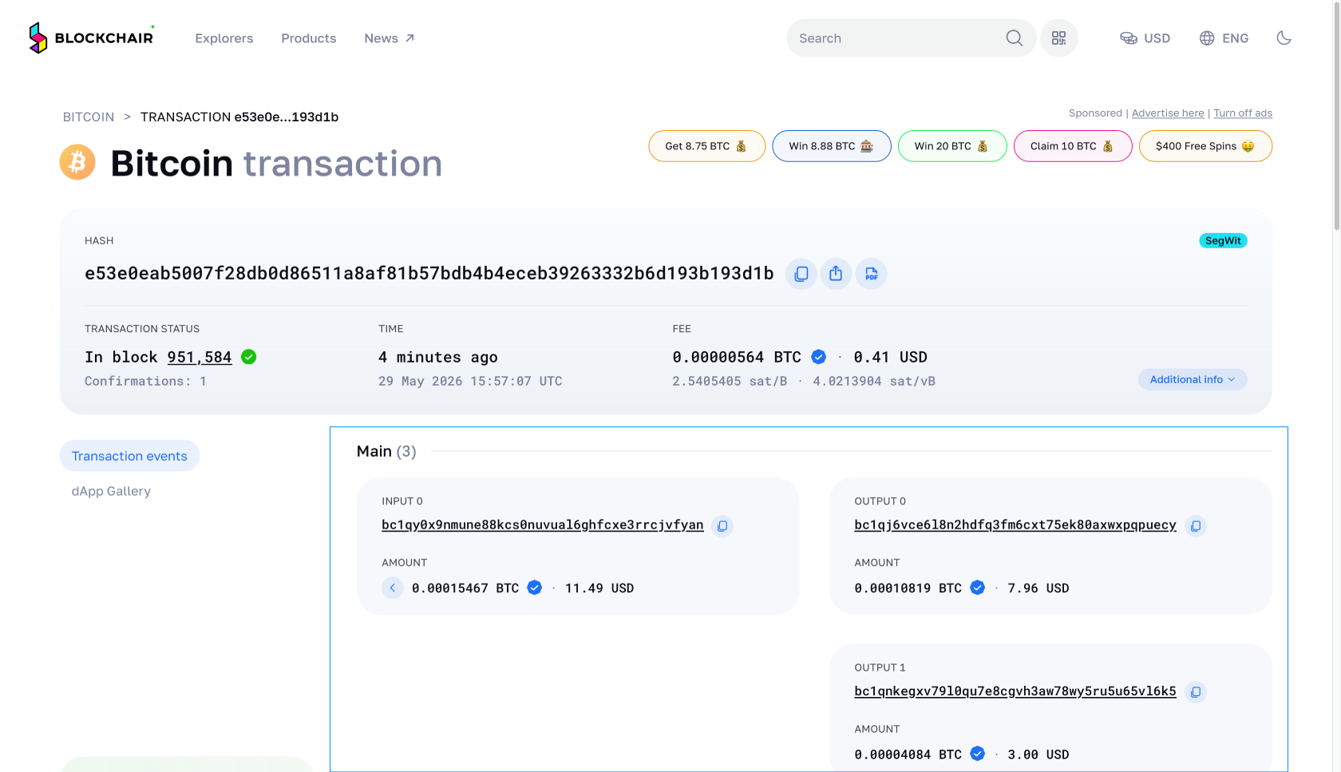Copy the Input 0 address
1341x772 pixels.
pyautogui.click(x=722, y=526)
